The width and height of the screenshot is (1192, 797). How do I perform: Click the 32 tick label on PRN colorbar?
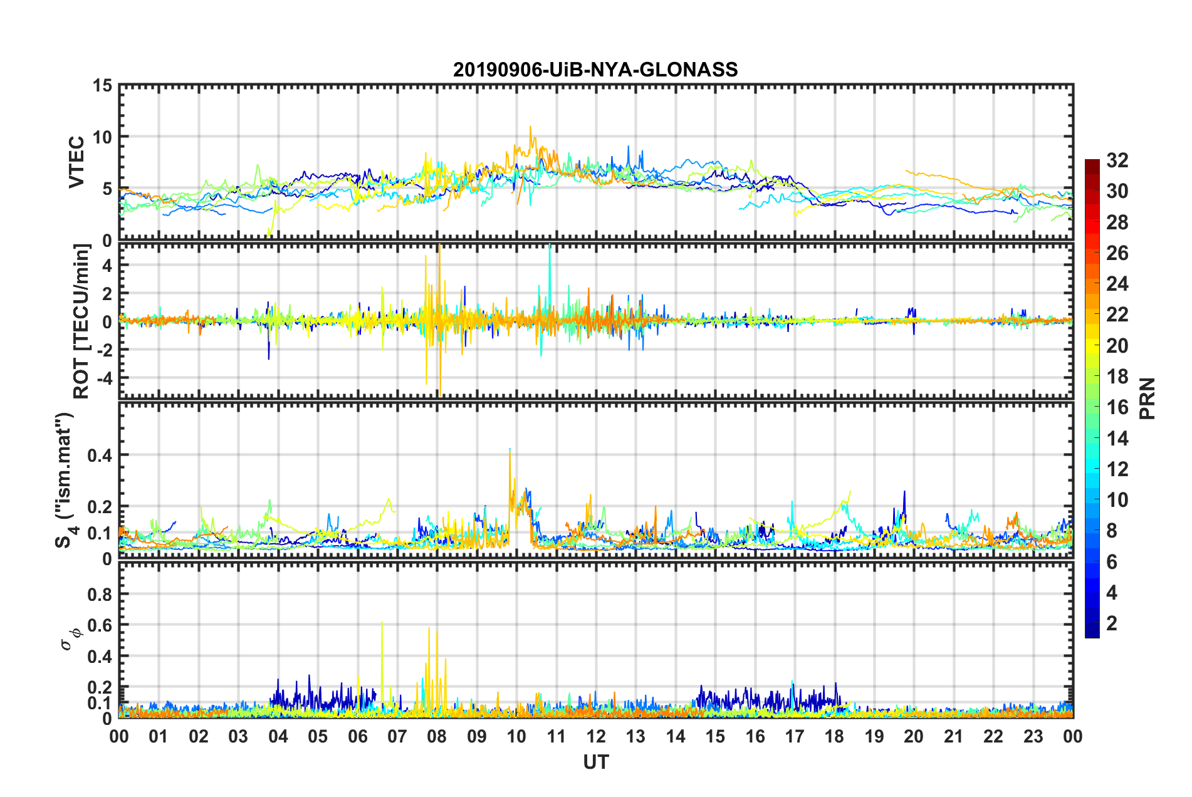[1117, 160]
